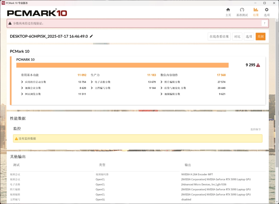The height and width of the screenshot is (204, 279).
Task: Click the PCMARK 10 logo
Action: pos(37,13)
